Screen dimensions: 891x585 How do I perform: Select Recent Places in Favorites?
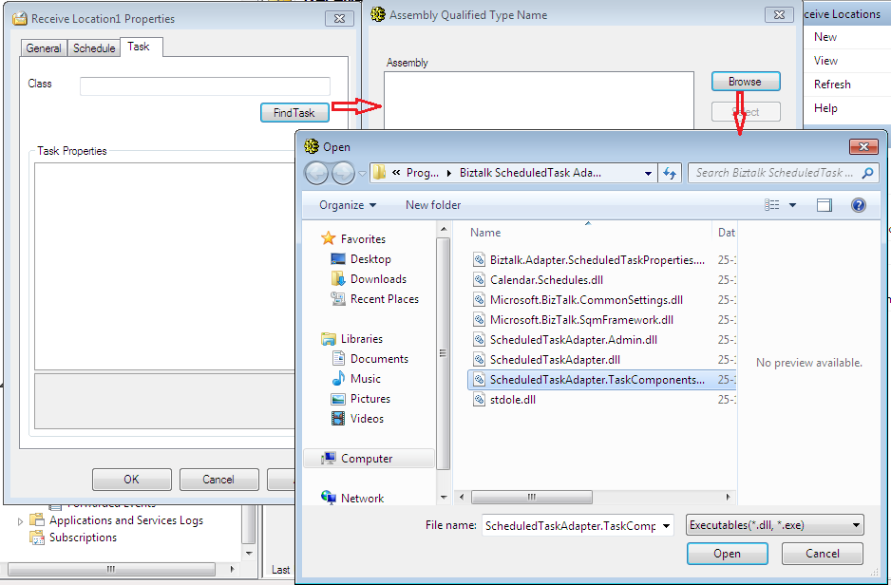tap(374, 299)
